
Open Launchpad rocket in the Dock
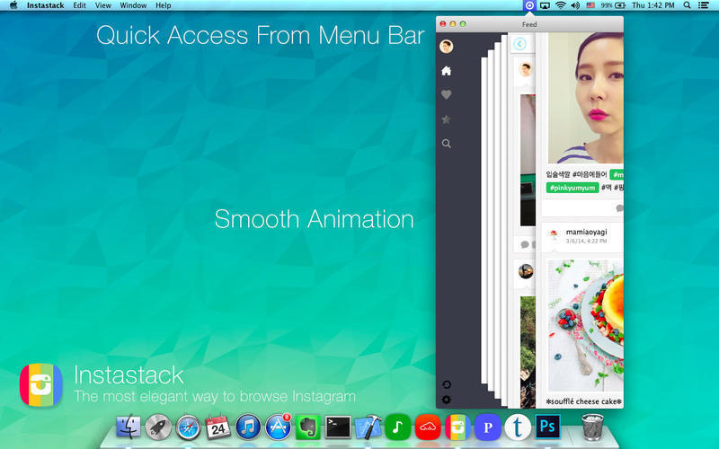point(158,427)
